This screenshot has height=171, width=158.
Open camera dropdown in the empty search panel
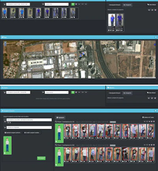pos(56,92)
